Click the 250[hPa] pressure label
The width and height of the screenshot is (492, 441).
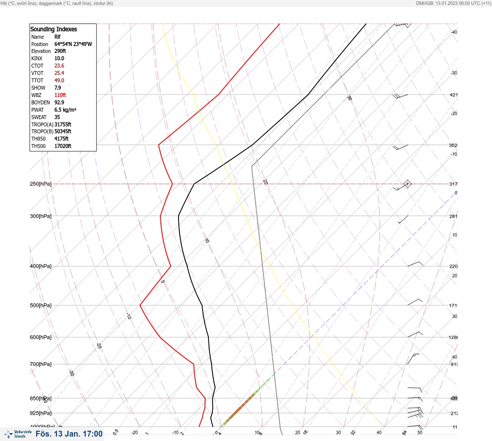pos(41,184)
